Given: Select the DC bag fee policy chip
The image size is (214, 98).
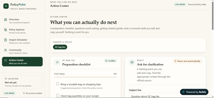Looking at the screenshot, I should [x=60, y=47].
